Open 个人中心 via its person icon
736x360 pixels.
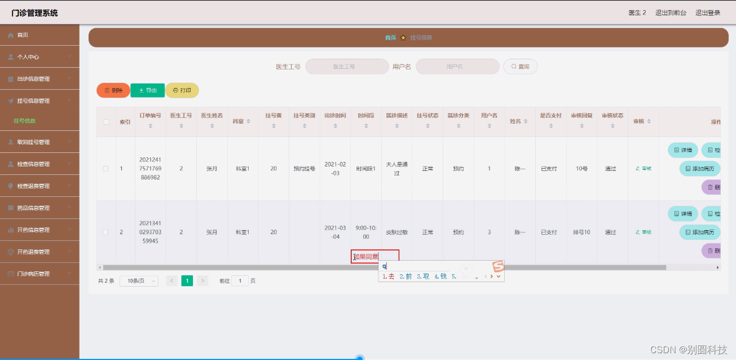(x=10, y=56)
